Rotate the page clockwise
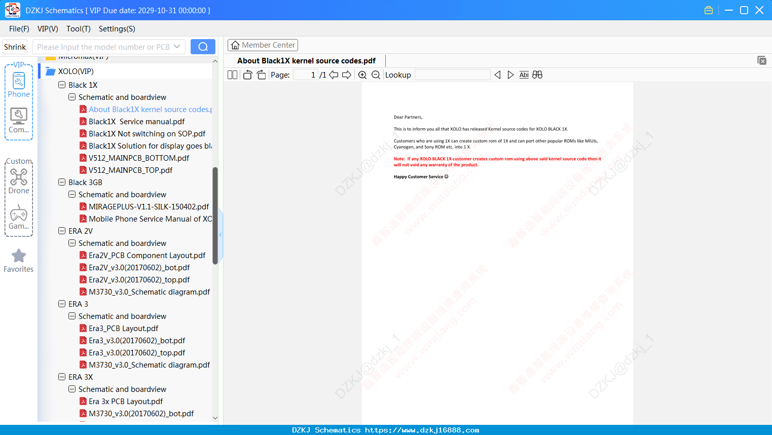772x435 pixels. click(261, 75)
